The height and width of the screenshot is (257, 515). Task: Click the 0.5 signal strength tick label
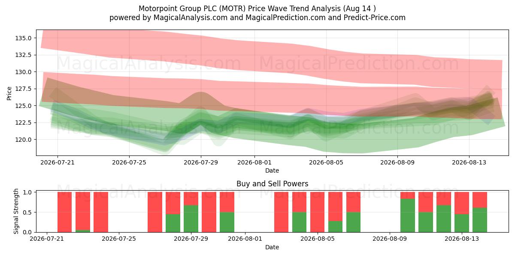pyautogui.click(x=28, y=212)
